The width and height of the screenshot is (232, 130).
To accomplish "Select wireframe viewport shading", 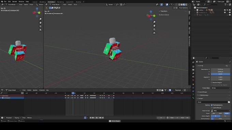I will coord(179,4).
